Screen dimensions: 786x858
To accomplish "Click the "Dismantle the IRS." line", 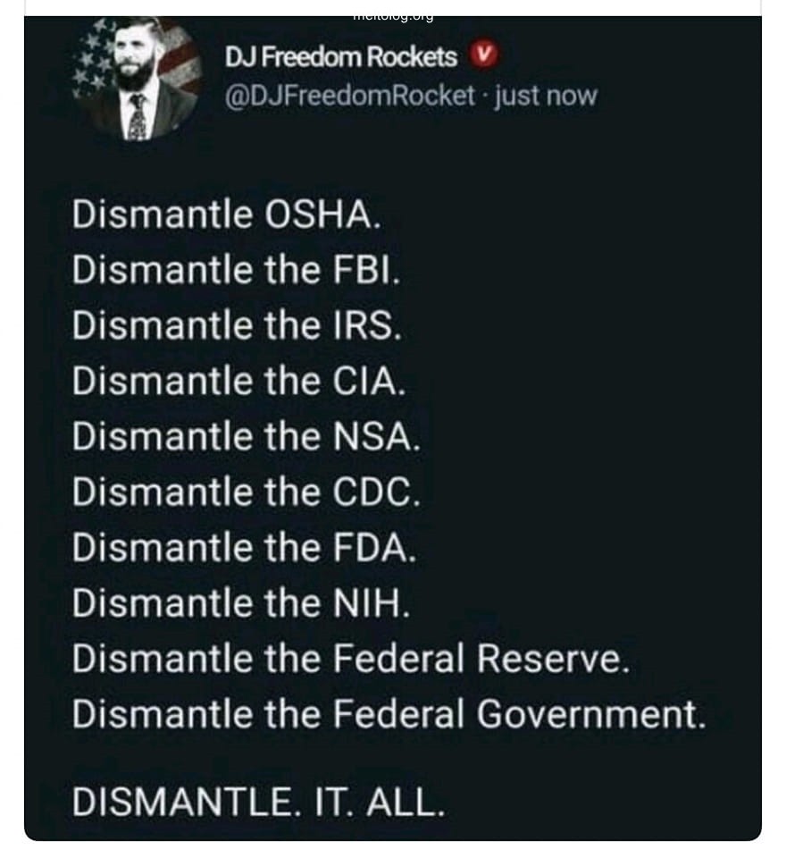I will coord(238,326).
